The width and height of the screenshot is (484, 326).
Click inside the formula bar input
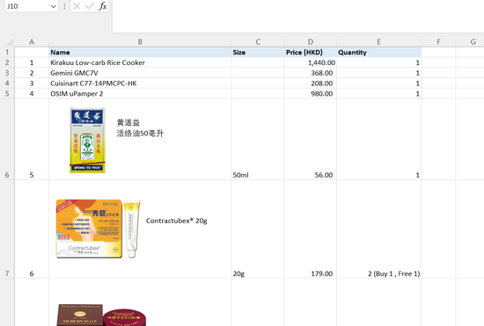pyautogui.click(x=297, y=16)
